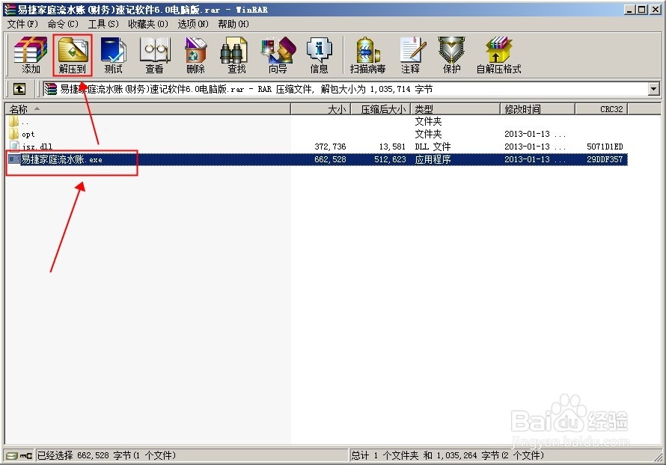Click the 查找 (Find) binoculars icon
Screen dimensions: 666x465
236,55
